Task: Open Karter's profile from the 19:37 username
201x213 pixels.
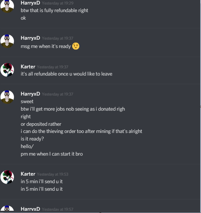Action: (28, 67)
